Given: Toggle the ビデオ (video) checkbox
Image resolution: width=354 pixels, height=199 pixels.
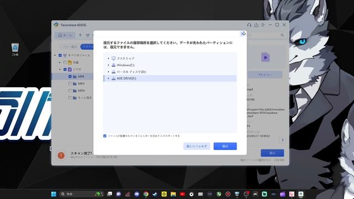Looking at the screenshot, I should point(65,69).
